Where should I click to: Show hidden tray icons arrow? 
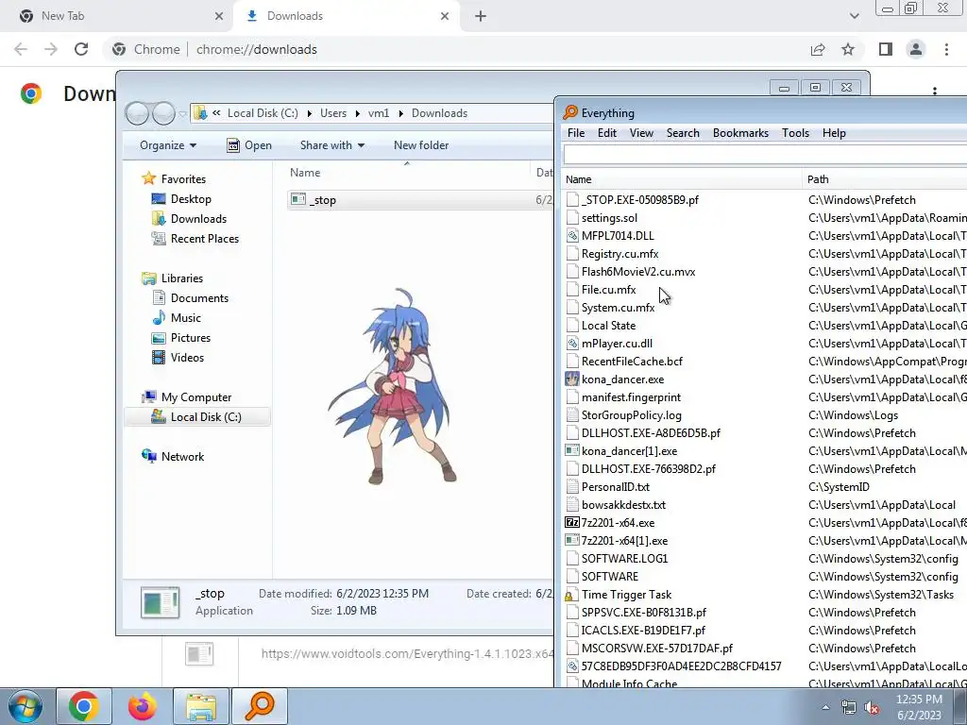[x=825, y=707]
